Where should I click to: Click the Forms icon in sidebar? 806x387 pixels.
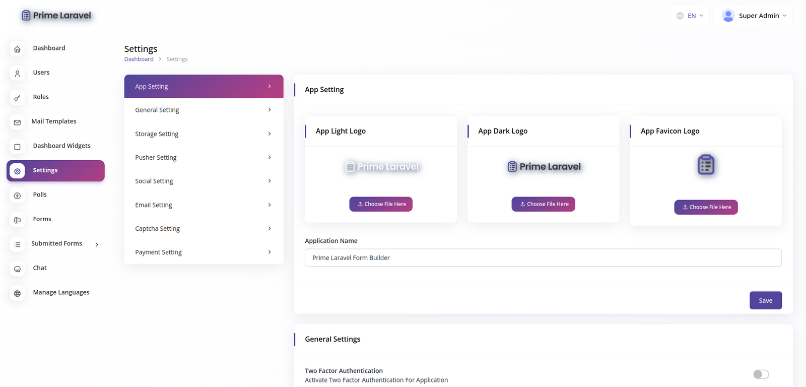[17, 220]
